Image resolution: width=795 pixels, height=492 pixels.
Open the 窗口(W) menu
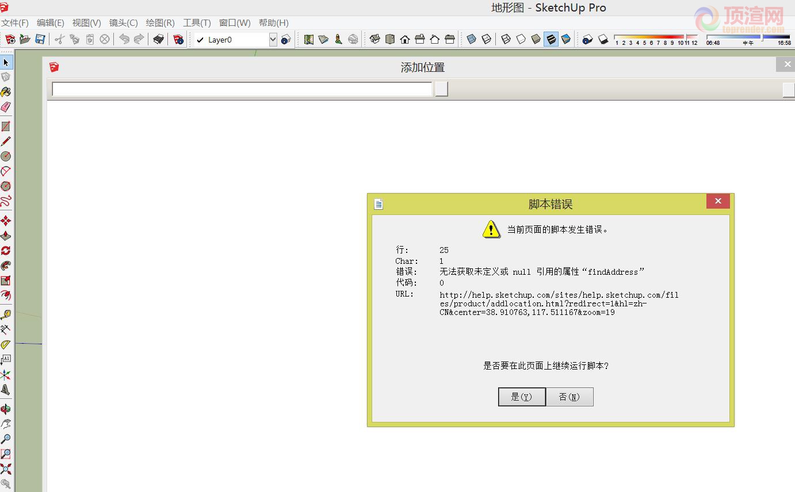pyautogui.click(x=235, y=22)
